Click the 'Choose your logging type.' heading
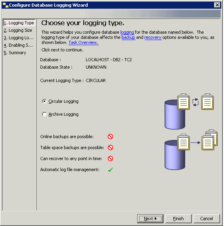The width and height of the screenshot is (224, 226). point(83,23)
